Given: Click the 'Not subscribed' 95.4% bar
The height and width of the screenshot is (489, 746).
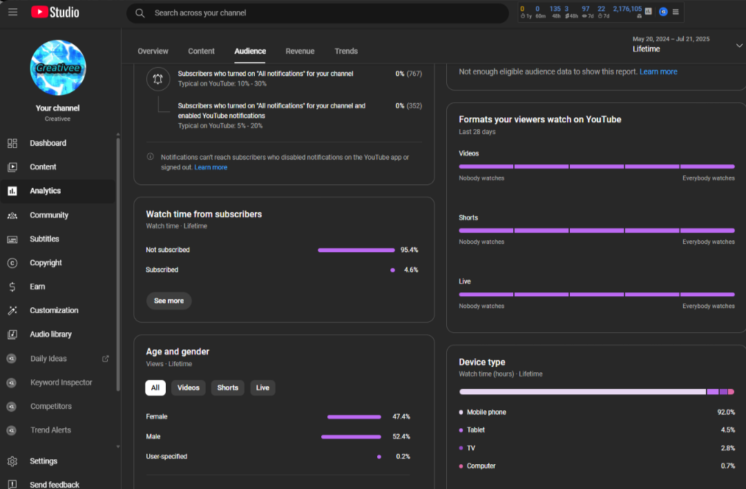Looking at the screenshot, I should [356, 250].
